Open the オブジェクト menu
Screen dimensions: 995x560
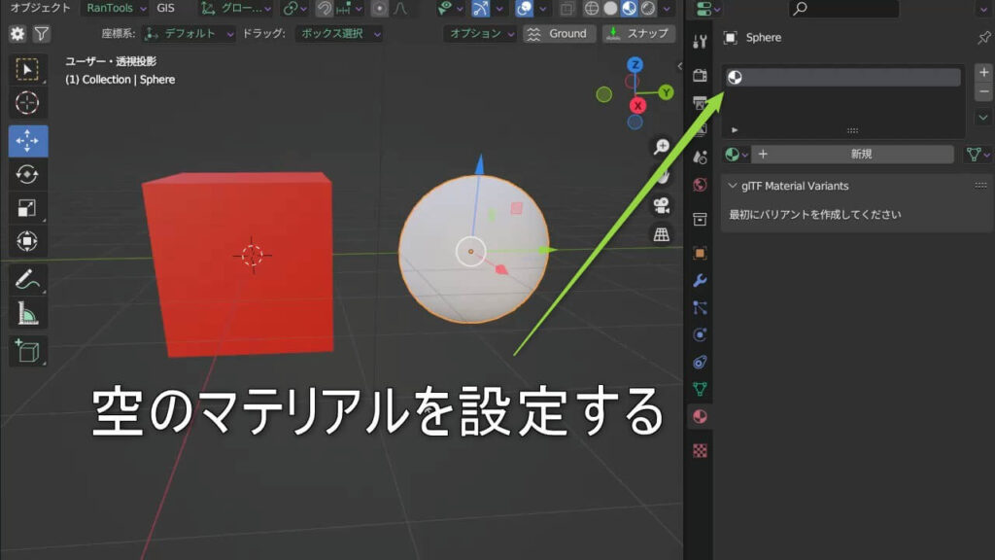[40, 8]
